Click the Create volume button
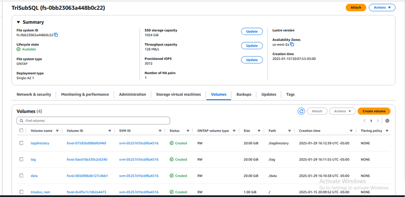 374,111
